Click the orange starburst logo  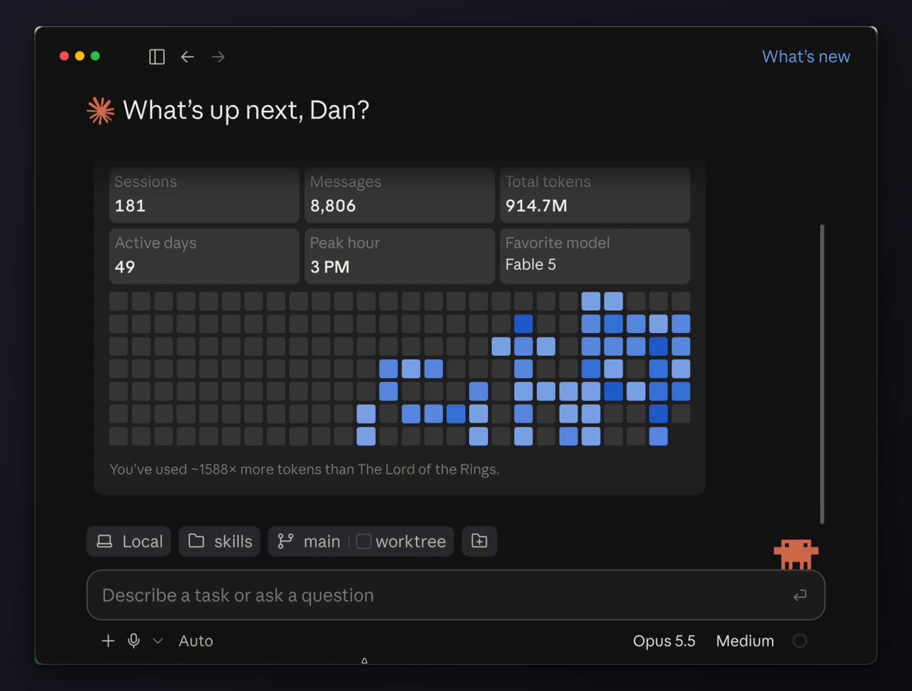coord(100,111)
